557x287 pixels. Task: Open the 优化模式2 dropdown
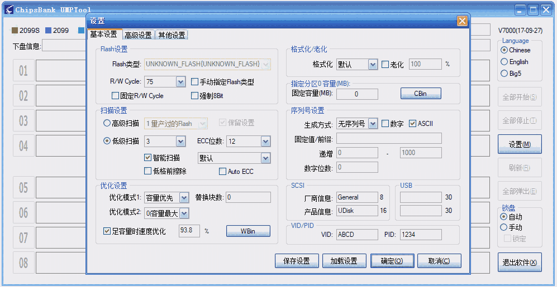tap(184, 213)
